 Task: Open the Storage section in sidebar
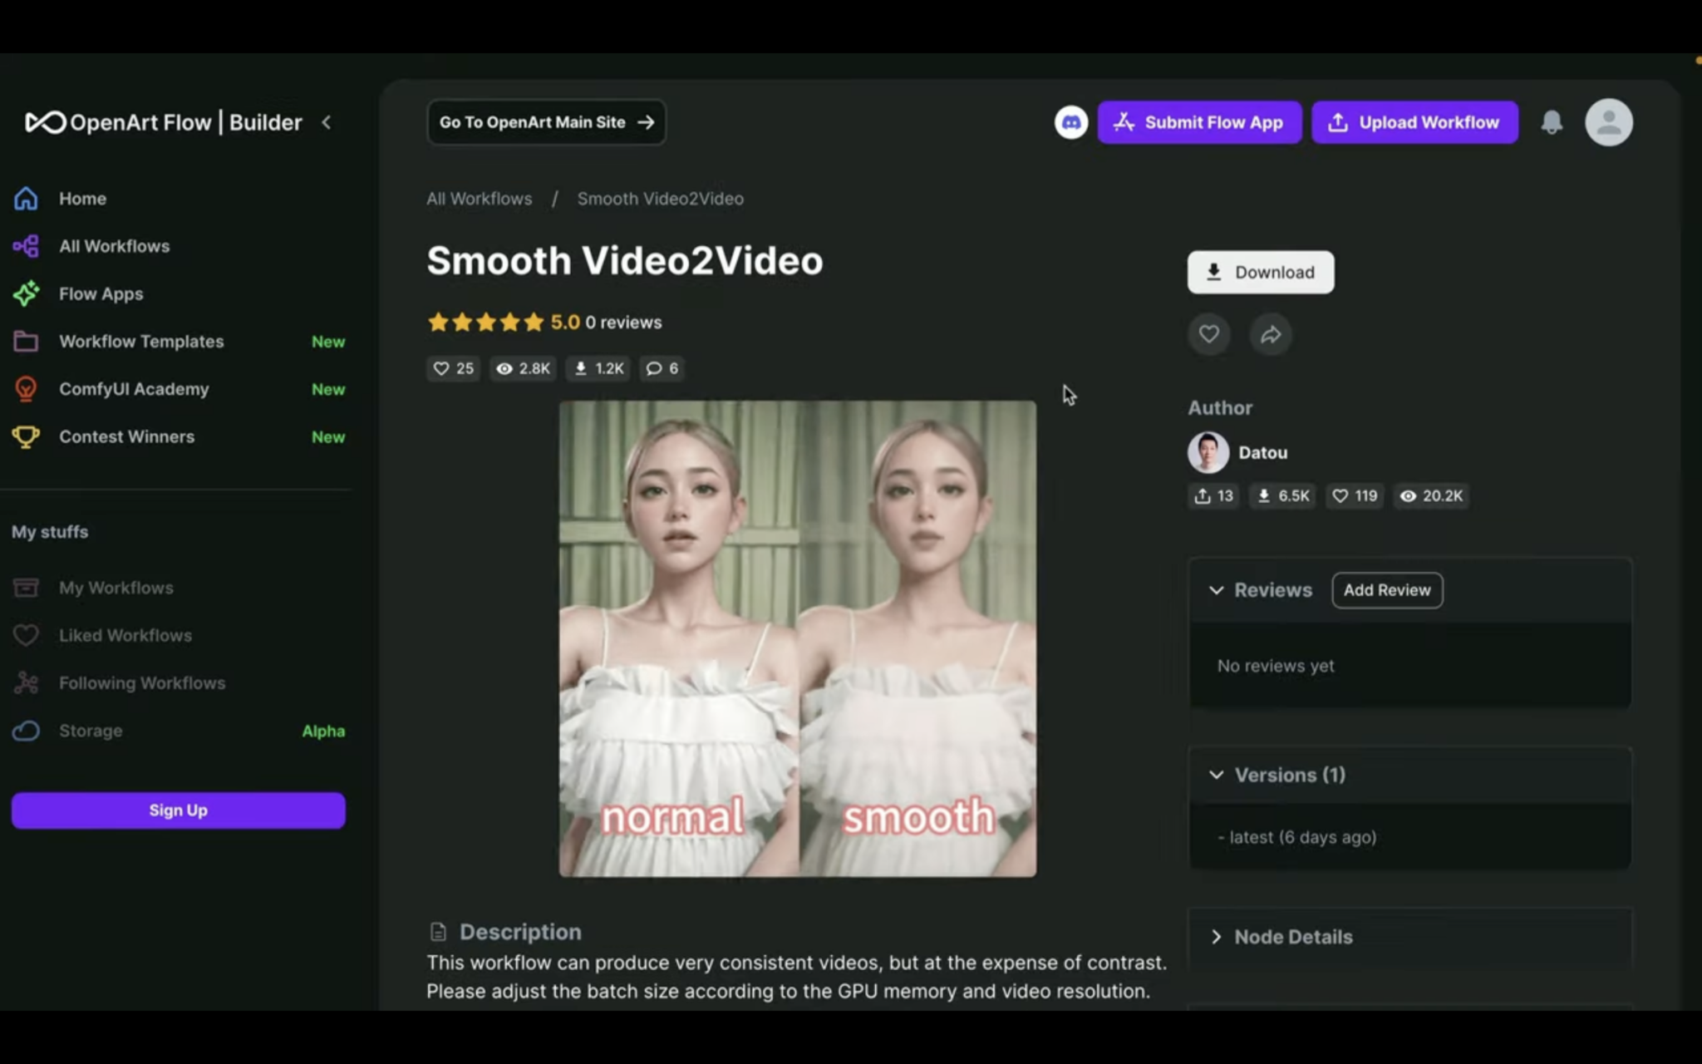(89, 731)
